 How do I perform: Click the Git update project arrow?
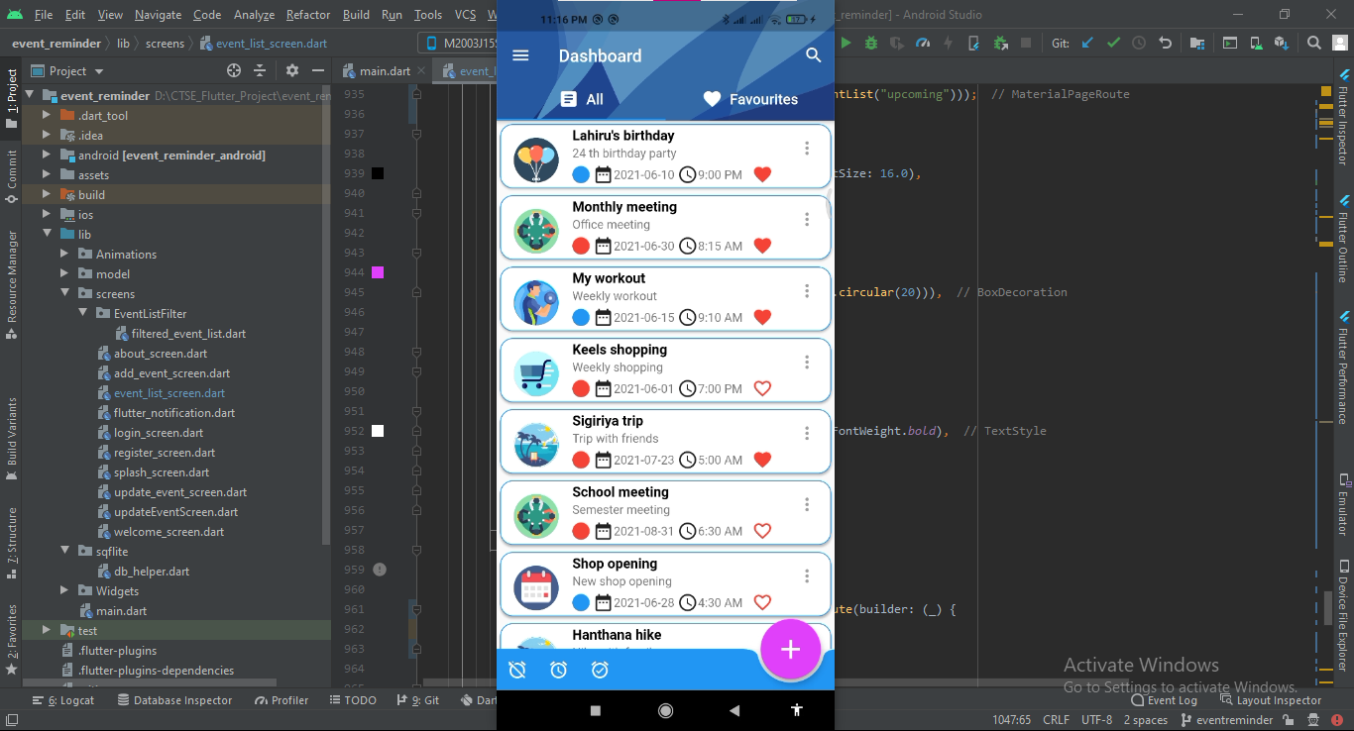[1087, 44]
